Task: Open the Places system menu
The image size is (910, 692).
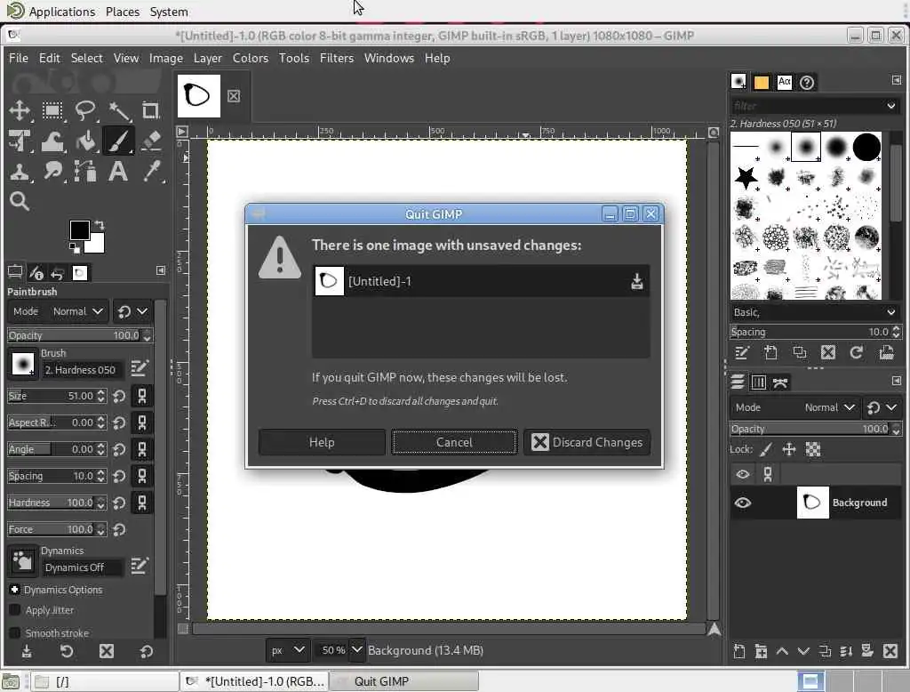Action: (x=123, y=12)
